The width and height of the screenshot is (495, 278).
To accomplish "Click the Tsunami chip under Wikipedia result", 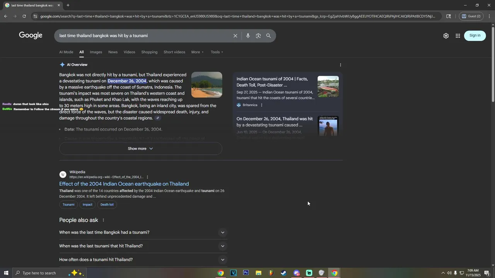I will coord(68,205).
